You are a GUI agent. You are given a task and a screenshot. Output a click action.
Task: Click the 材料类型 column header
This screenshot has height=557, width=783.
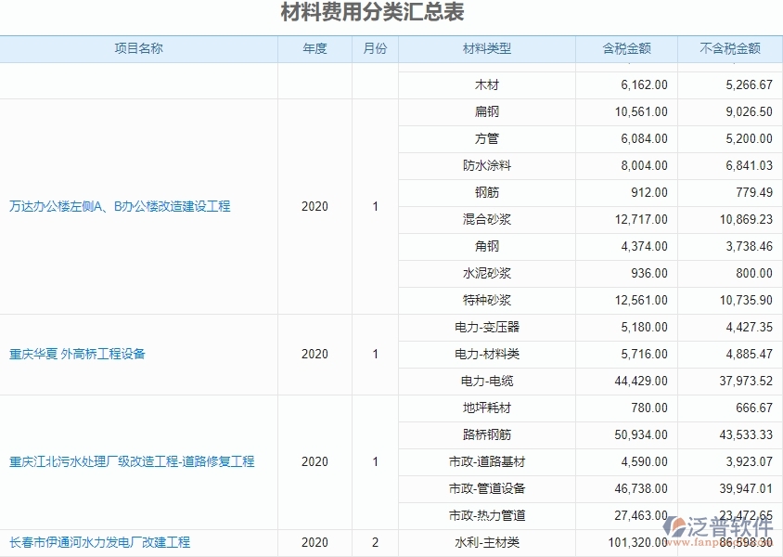tap(483, 49)
